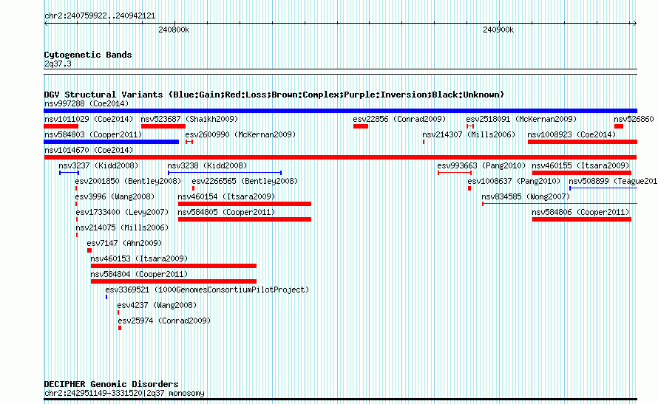Click the blue bar under nsv584803
Viewport: 658px width, 404px height.
[x=112, y=142]
